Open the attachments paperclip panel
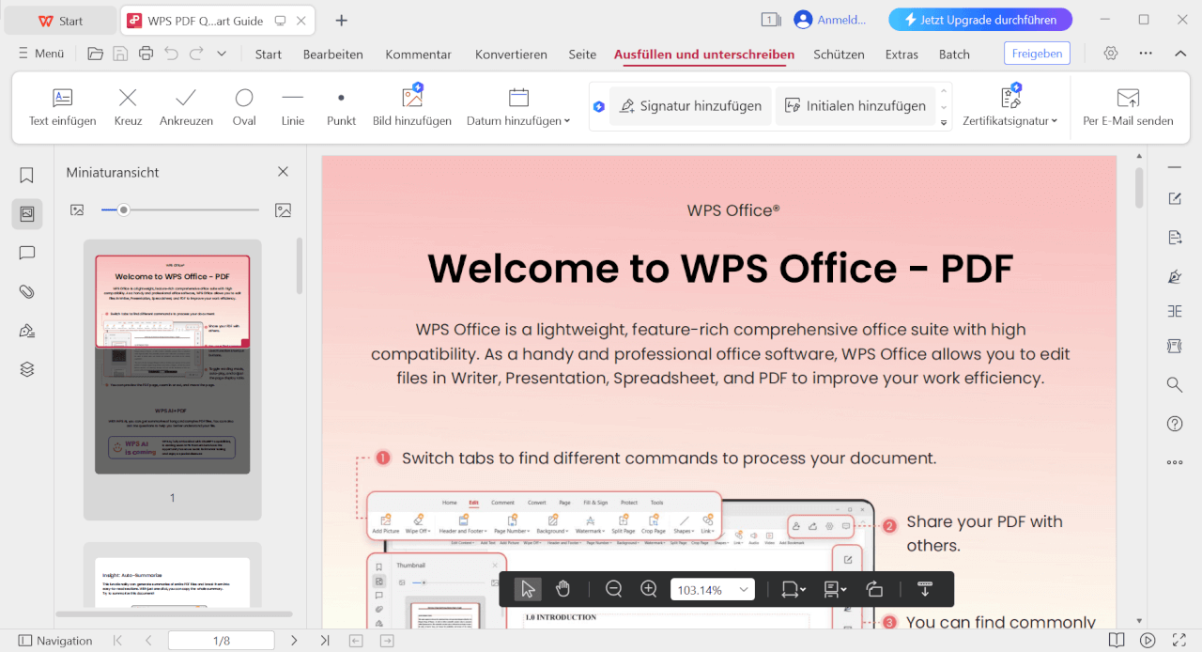Image resolution: width=1202 pixels, height=652 pixels. pyautogui.click(x=27, y=291)
